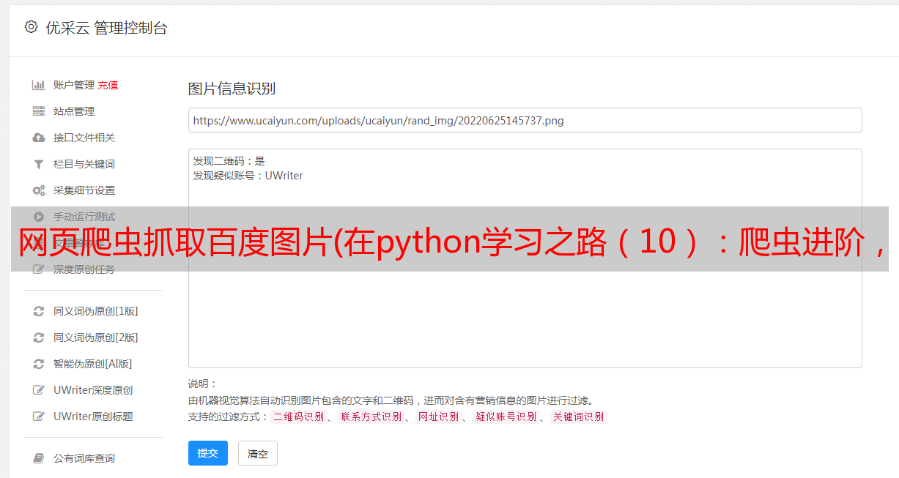Viewport: 899px width, 478px height.
Task: Open 深度原创任务 in the sidebar
Action: pos(84,269)
